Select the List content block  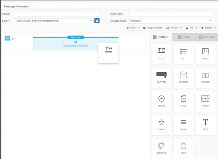(183, 54)
